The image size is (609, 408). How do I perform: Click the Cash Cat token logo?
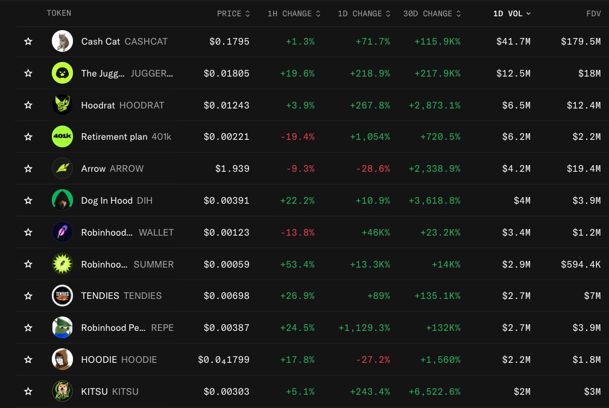(62, 41)
